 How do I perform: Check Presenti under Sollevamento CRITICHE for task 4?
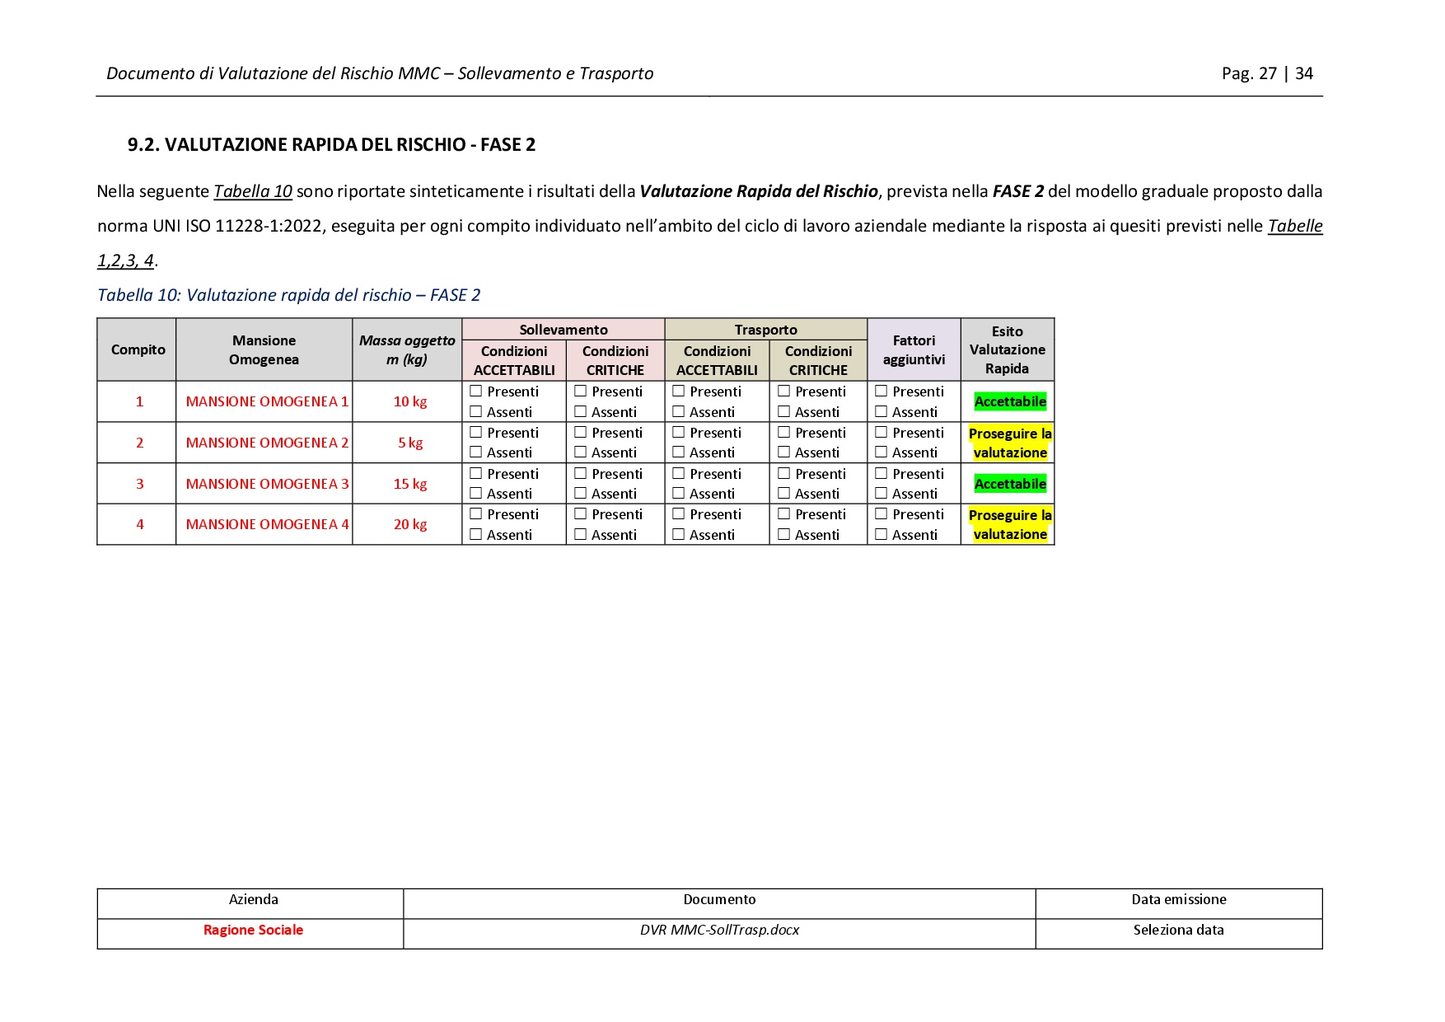[580, 514]
